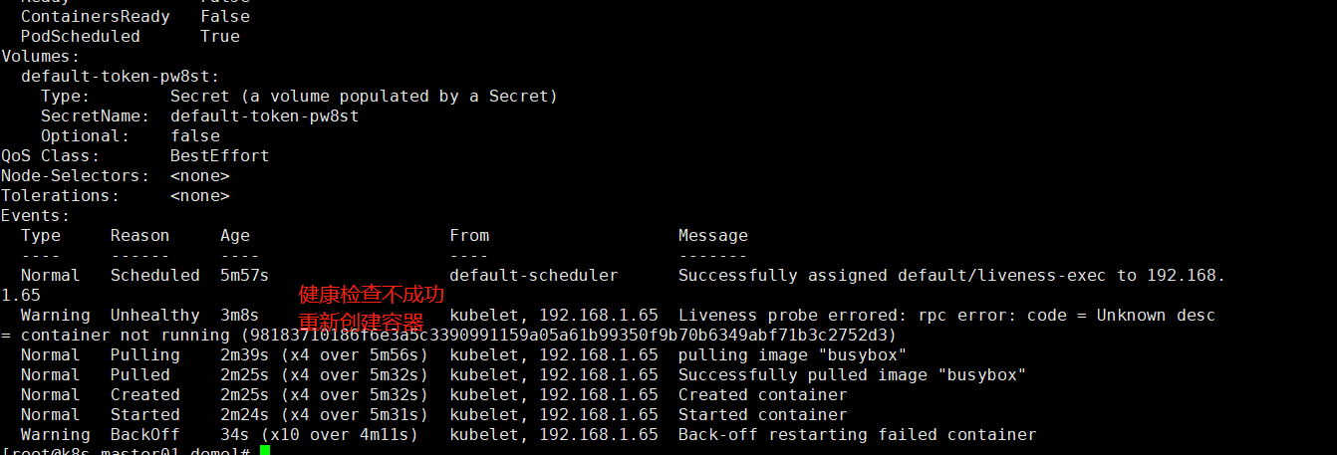
Task: Click the red Chinese annotation text
Action: [x=372, y=309]
